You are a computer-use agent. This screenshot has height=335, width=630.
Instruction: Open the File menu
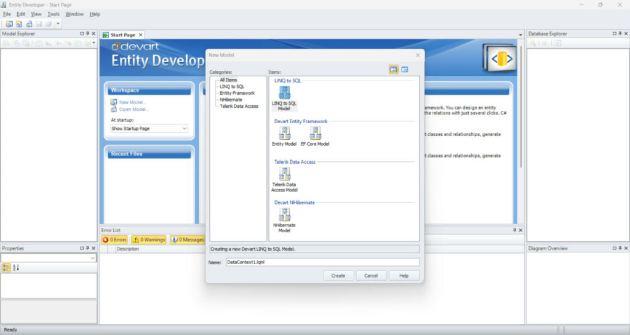point(7,14)
